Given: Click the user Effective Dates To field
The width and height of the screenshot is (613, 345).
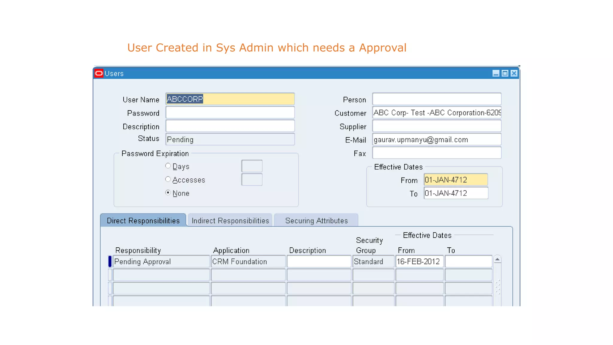Looking at the screenshot, I should click(456, 193).
